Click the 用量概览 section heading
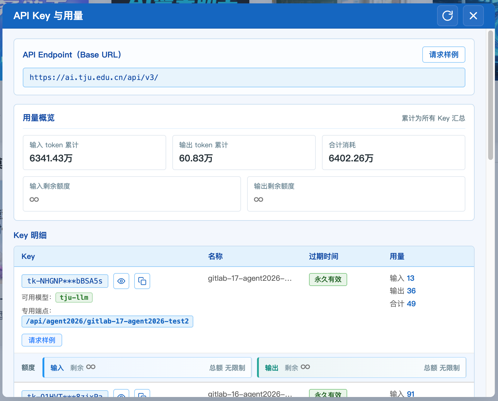This screenshot has width=498, height=401. click(39, 118)
